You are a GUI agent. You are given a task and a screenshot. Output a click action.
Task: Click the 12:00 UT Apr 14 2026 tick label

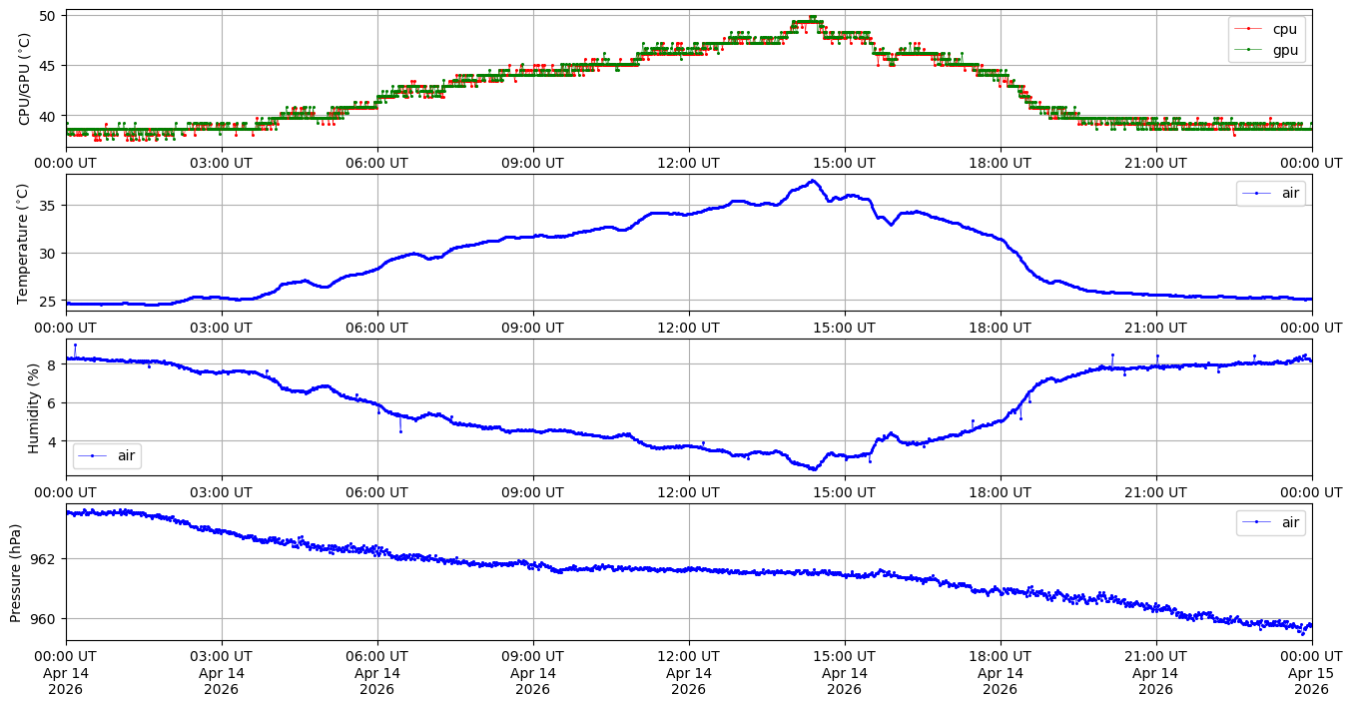(688, 673)
